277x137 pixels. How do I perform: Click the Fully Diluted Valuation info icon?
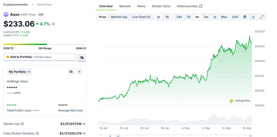tap(37, 133)
